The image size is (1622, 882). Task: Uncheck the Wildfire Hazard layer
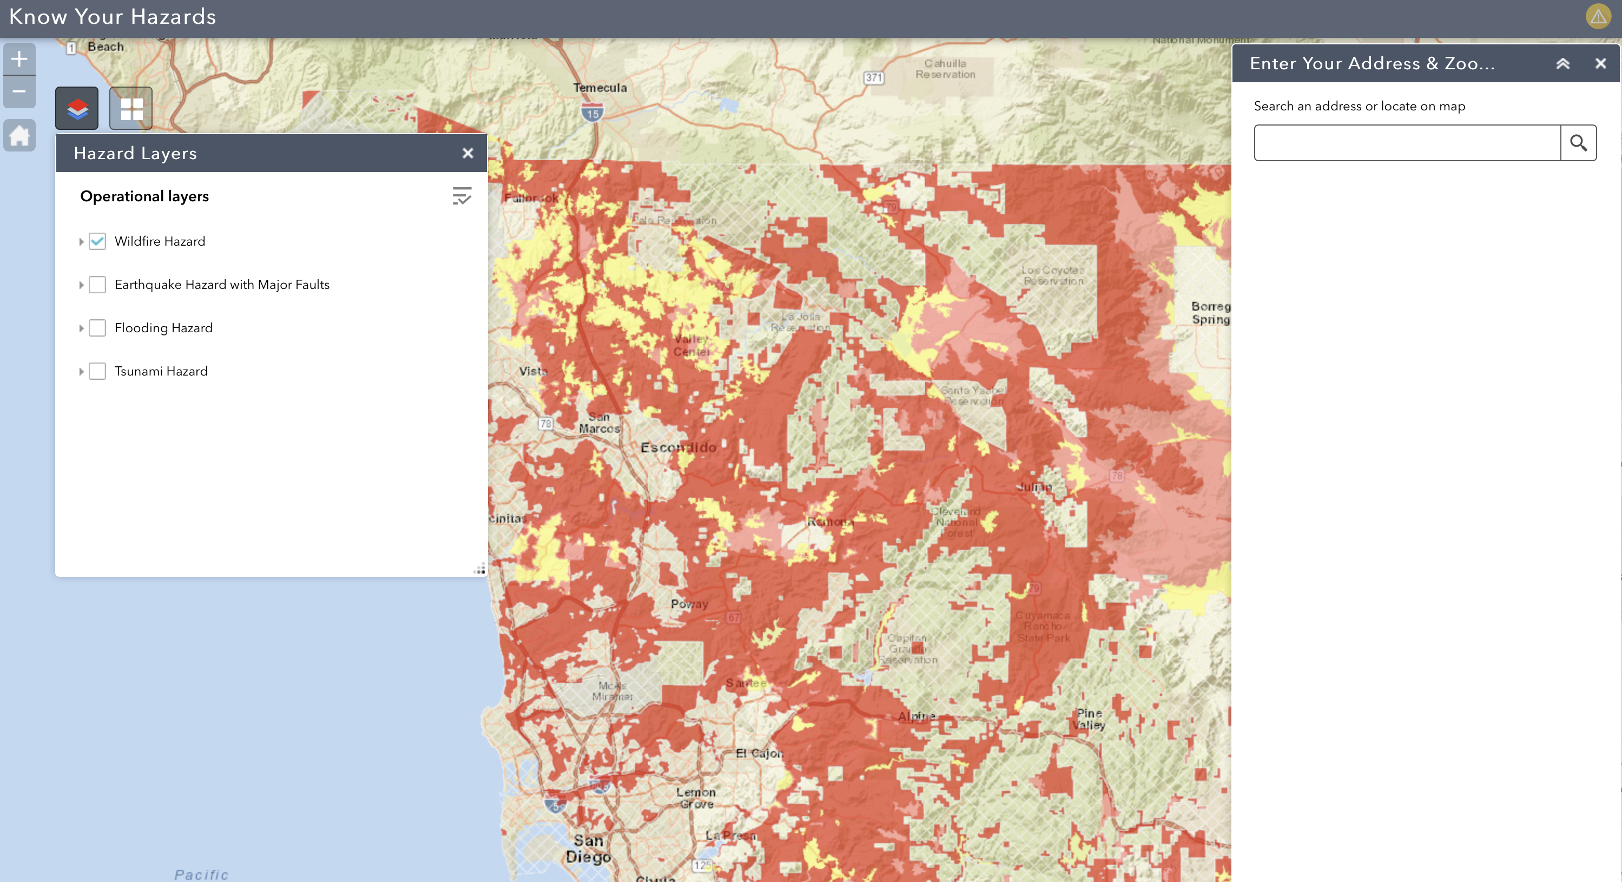coord(97,241)
